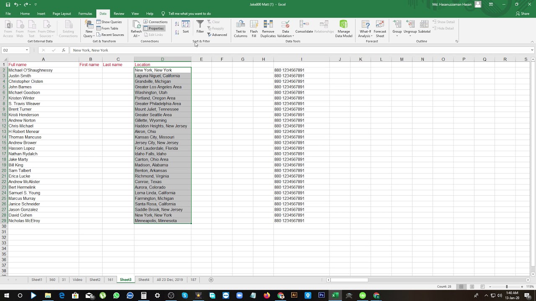Click the Subtotal icon
The height and width of the screenshot is (301, 536).
pyautogui.click(x=424, y=27)
